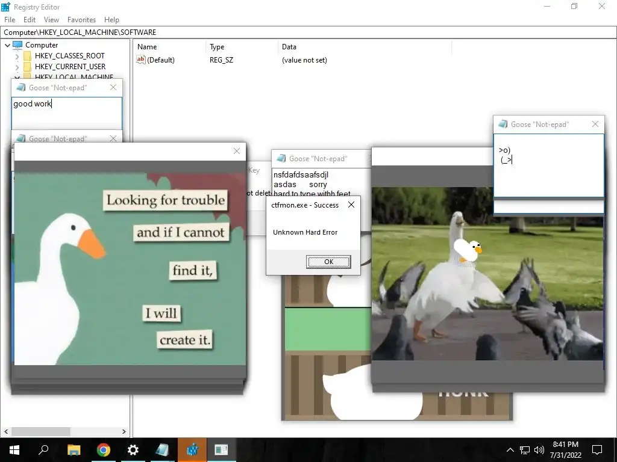
Task: Close the ctfmon.exe - Success dialog
Action: tap(351, 205)
